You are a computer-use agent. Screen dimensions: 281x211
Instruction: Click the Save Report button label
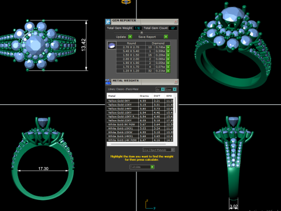[x=147, y=37]
